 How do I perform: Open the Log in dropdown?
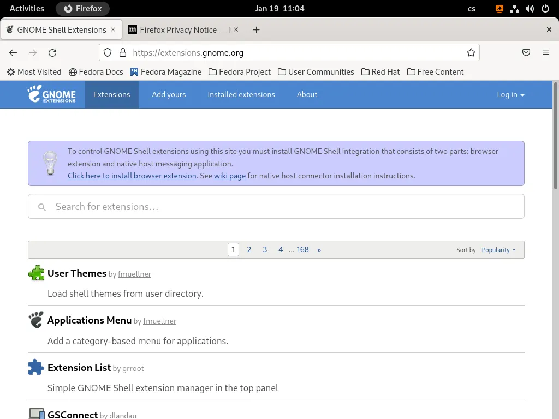coord(510,94)
